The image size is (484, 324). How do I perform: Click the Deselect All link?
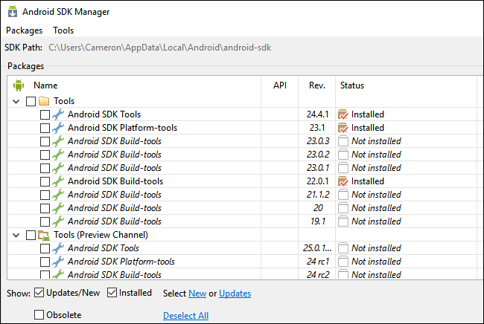[x=185, y=316]
